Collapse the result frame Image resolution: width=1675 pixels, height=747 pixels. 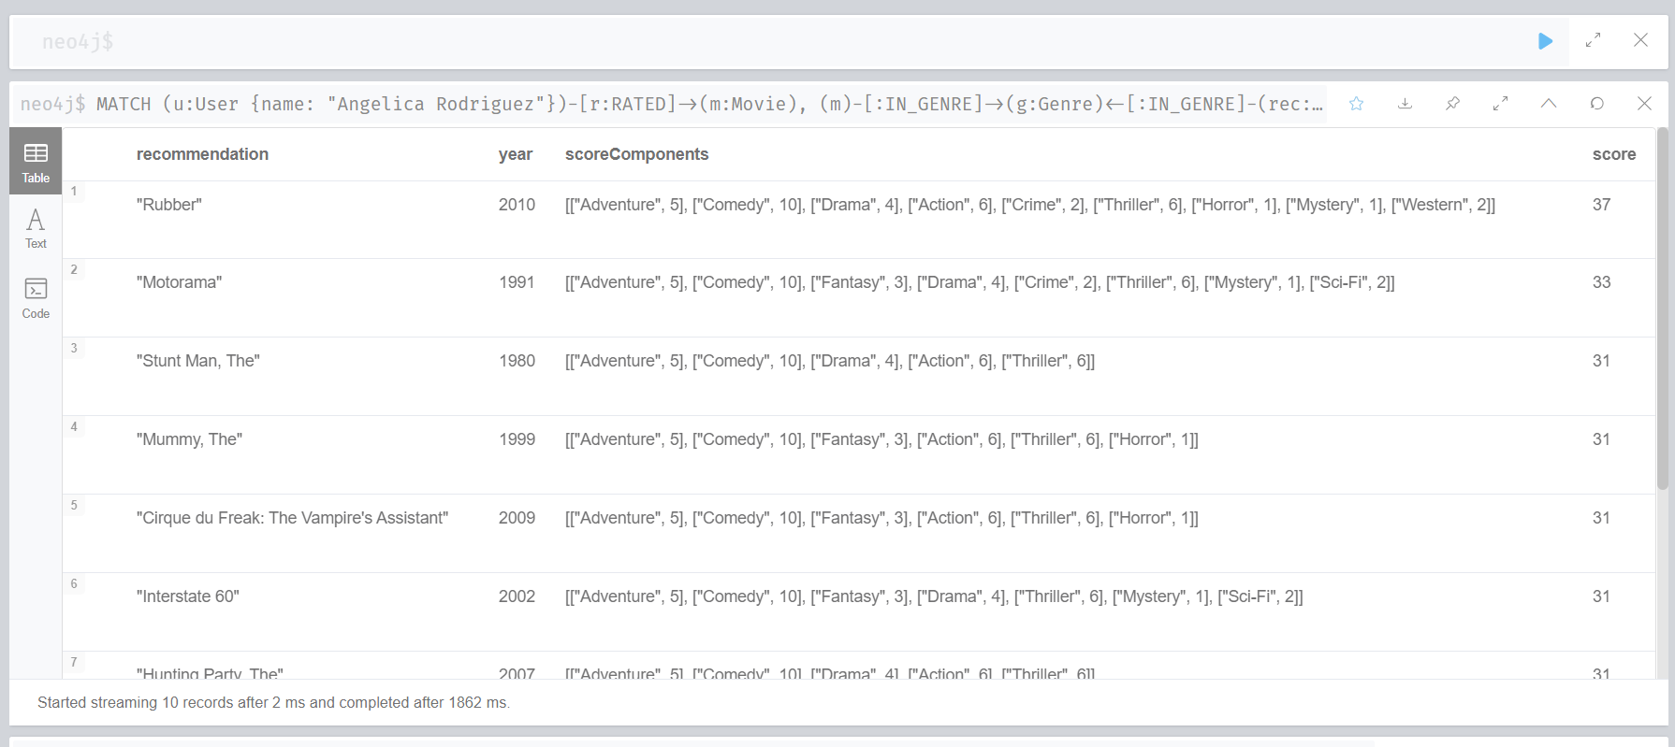(1549, 104)
